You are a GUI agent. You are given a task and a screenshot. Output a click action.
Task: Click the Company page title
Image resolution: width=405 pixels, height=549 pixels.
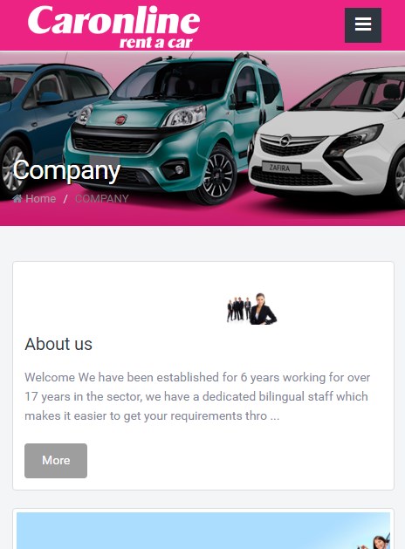tap(66, 170)
